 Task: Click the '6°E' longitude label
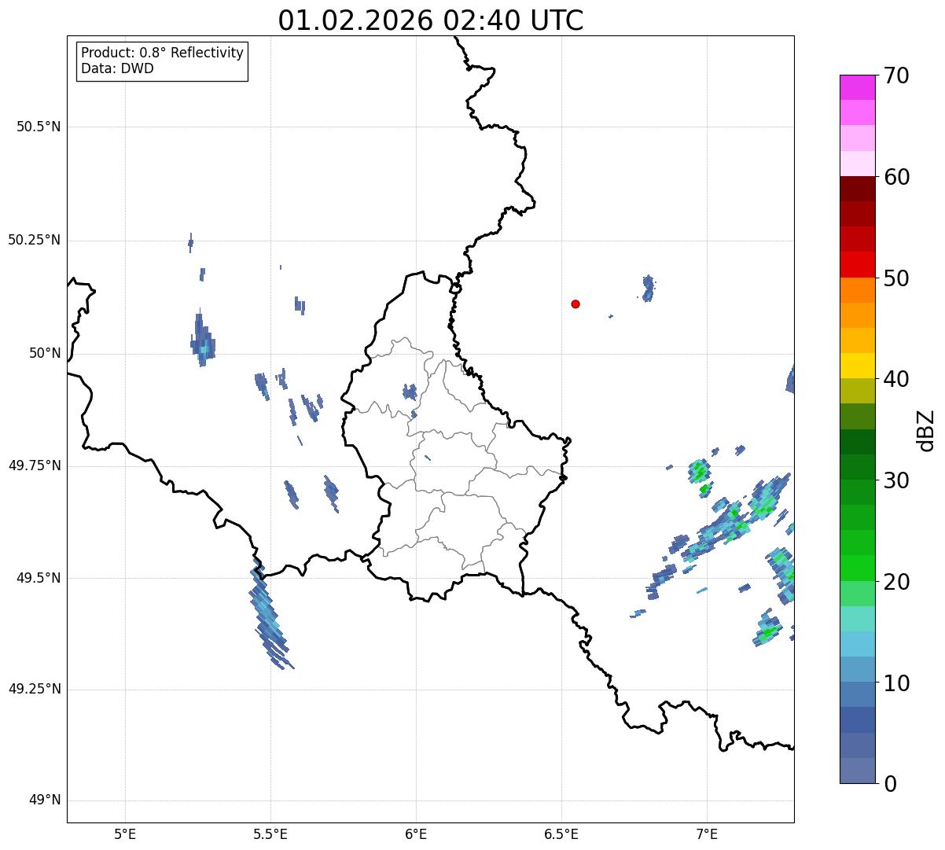416,834
